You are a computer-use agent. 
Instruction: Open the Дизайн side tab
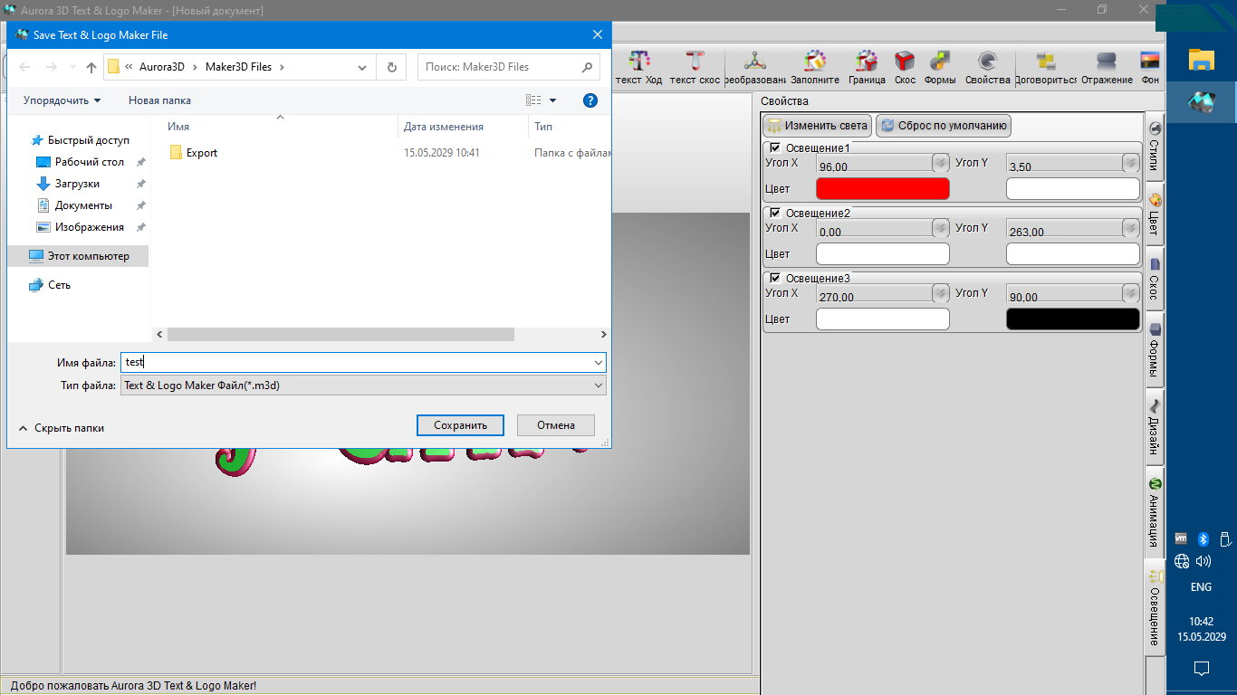[x=1155, y=428]
